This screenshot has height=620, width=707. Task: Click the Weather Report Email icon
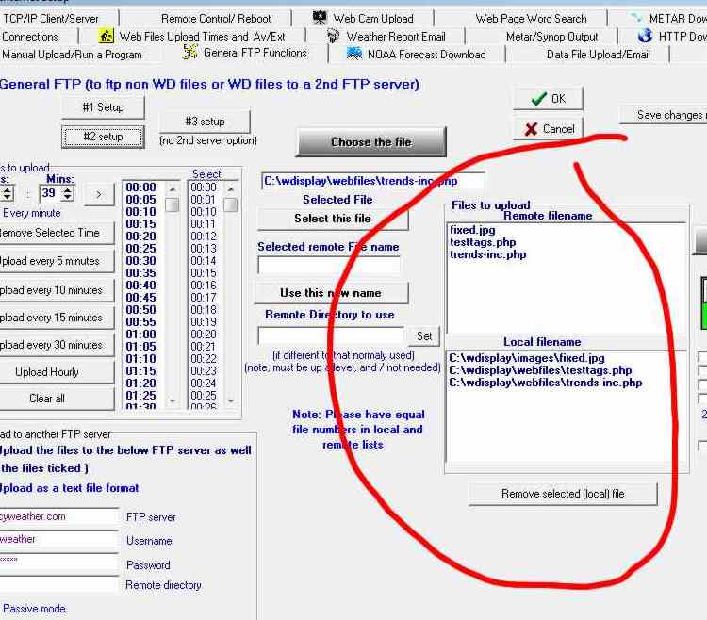[x=333, y=36]
